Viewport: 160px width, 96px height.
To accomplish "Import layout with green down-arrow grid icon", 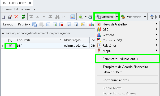I will 55,24.
